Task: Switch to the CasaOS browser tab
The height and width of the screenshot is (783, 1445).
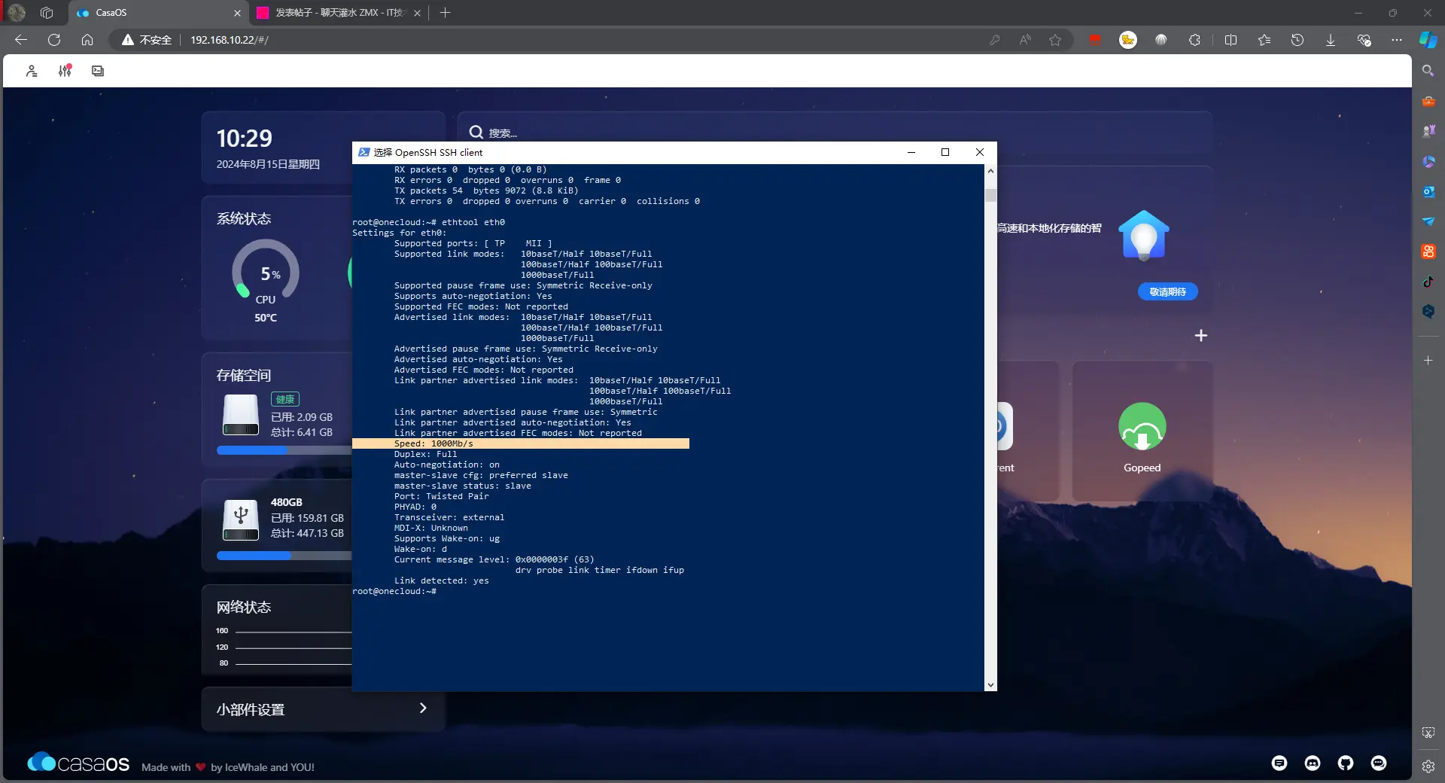Action: (158, 13)
